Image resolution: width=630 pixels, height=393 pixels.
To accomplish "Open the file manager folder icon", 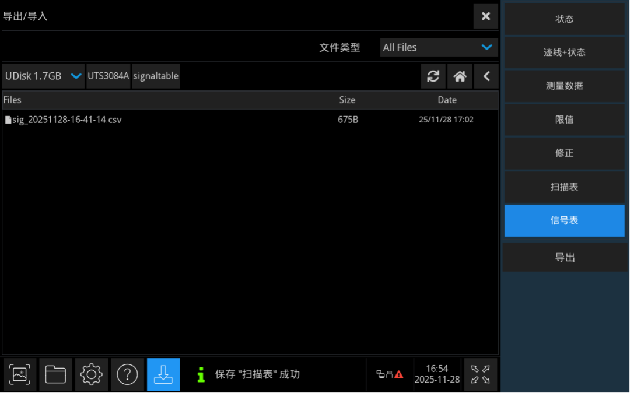I will (55, 374).
